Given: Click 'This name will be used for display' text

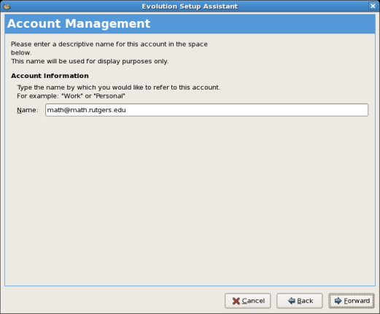Looking at the screenshot, I should tap(90, 61).
